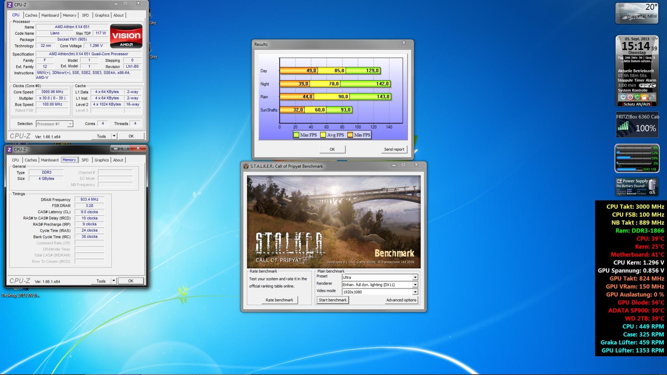Click 'AMD Athlon II X4 651' name field
This screenshot has width=667, height=375.
click(72, 27)
